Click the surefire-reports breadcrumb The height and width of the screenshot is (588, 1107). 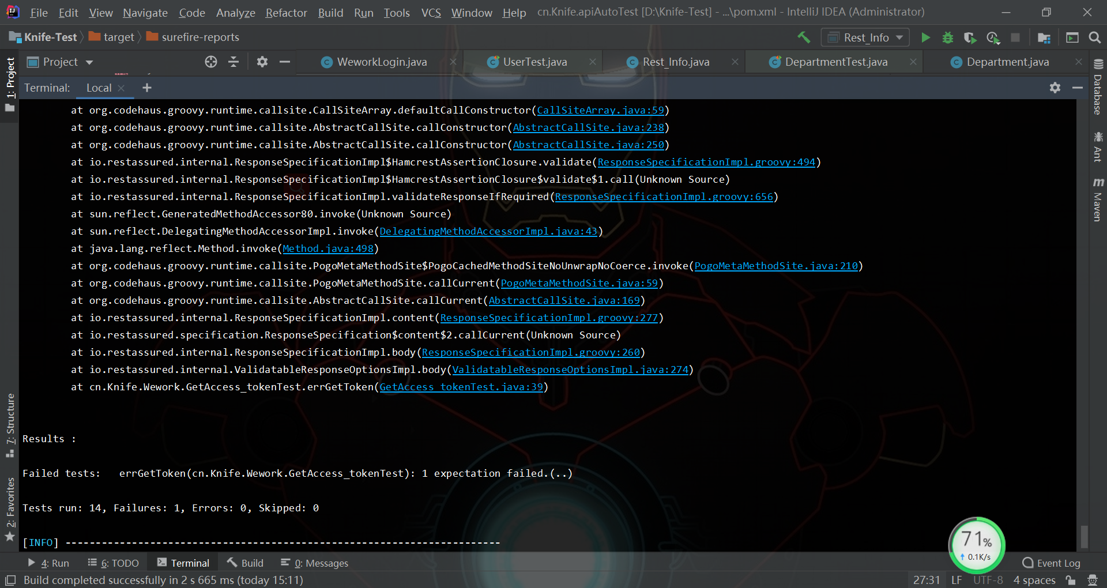click(193, 37)
